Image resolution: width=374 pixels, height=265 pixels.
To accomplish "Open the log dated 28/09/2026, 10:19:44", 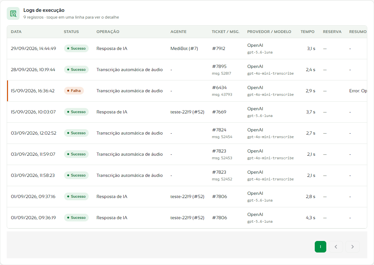I will click(187, 70).
